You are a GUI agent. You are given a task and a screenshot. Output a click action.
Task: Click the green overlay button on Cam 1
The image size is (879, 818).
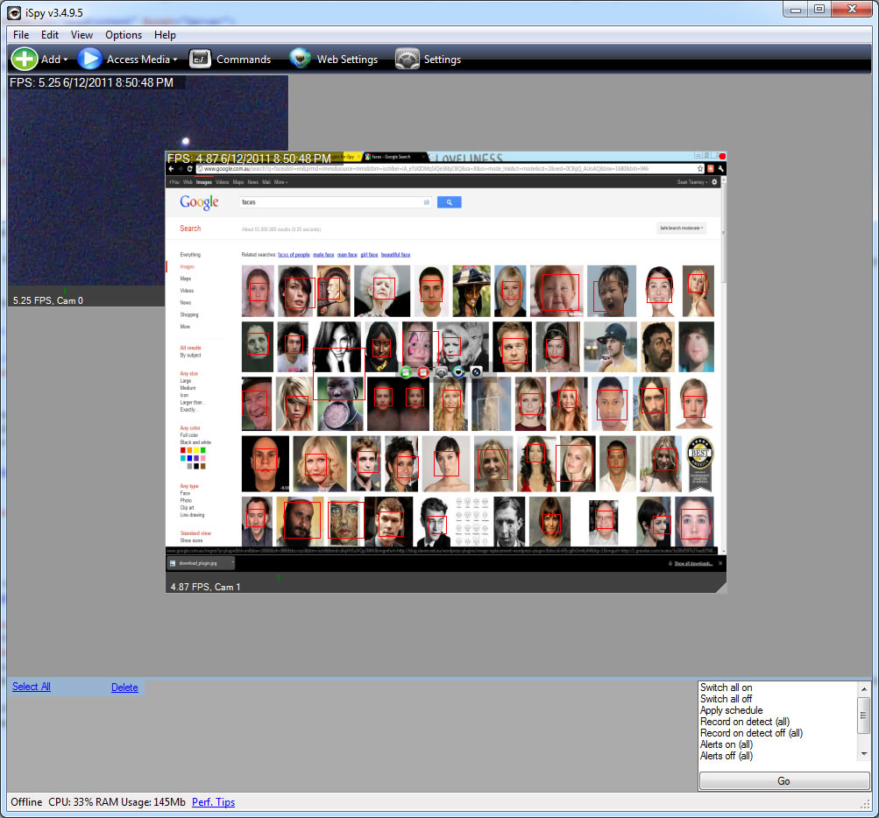pyautogui.click(x=407, y=372)
